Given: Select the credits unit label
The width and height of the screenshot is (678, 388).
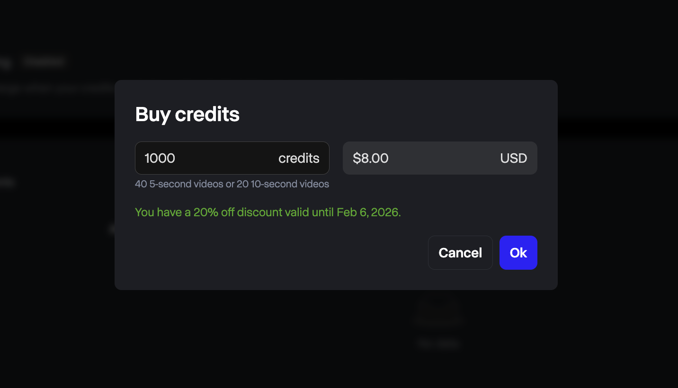Looking at the screenshot, I should [299, 158].
